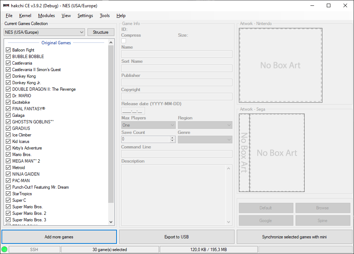Increase Save Count with up arrow
This screenshot has width=354, height=254.
172,138
